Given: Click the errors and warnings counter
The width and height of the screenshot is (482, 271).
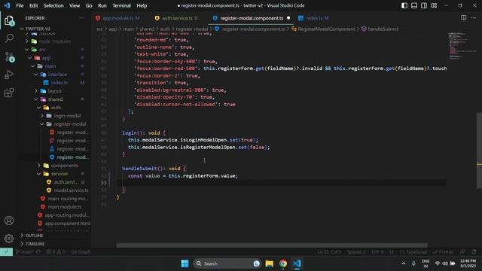Looking at the screenshot, I should 56,251.
